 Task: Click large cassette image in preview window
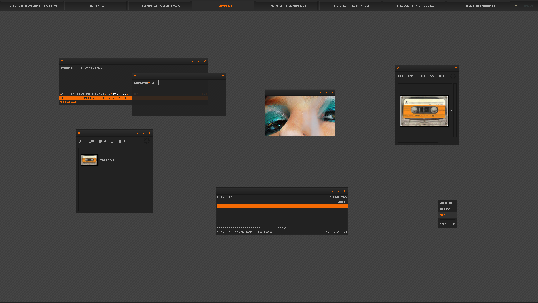coord(424,111)
